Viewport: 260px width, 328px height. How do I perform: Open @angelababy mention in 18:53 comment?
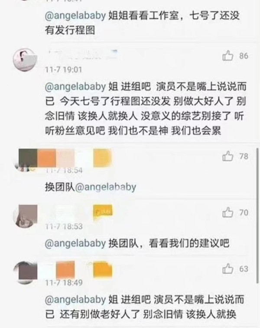75,243
